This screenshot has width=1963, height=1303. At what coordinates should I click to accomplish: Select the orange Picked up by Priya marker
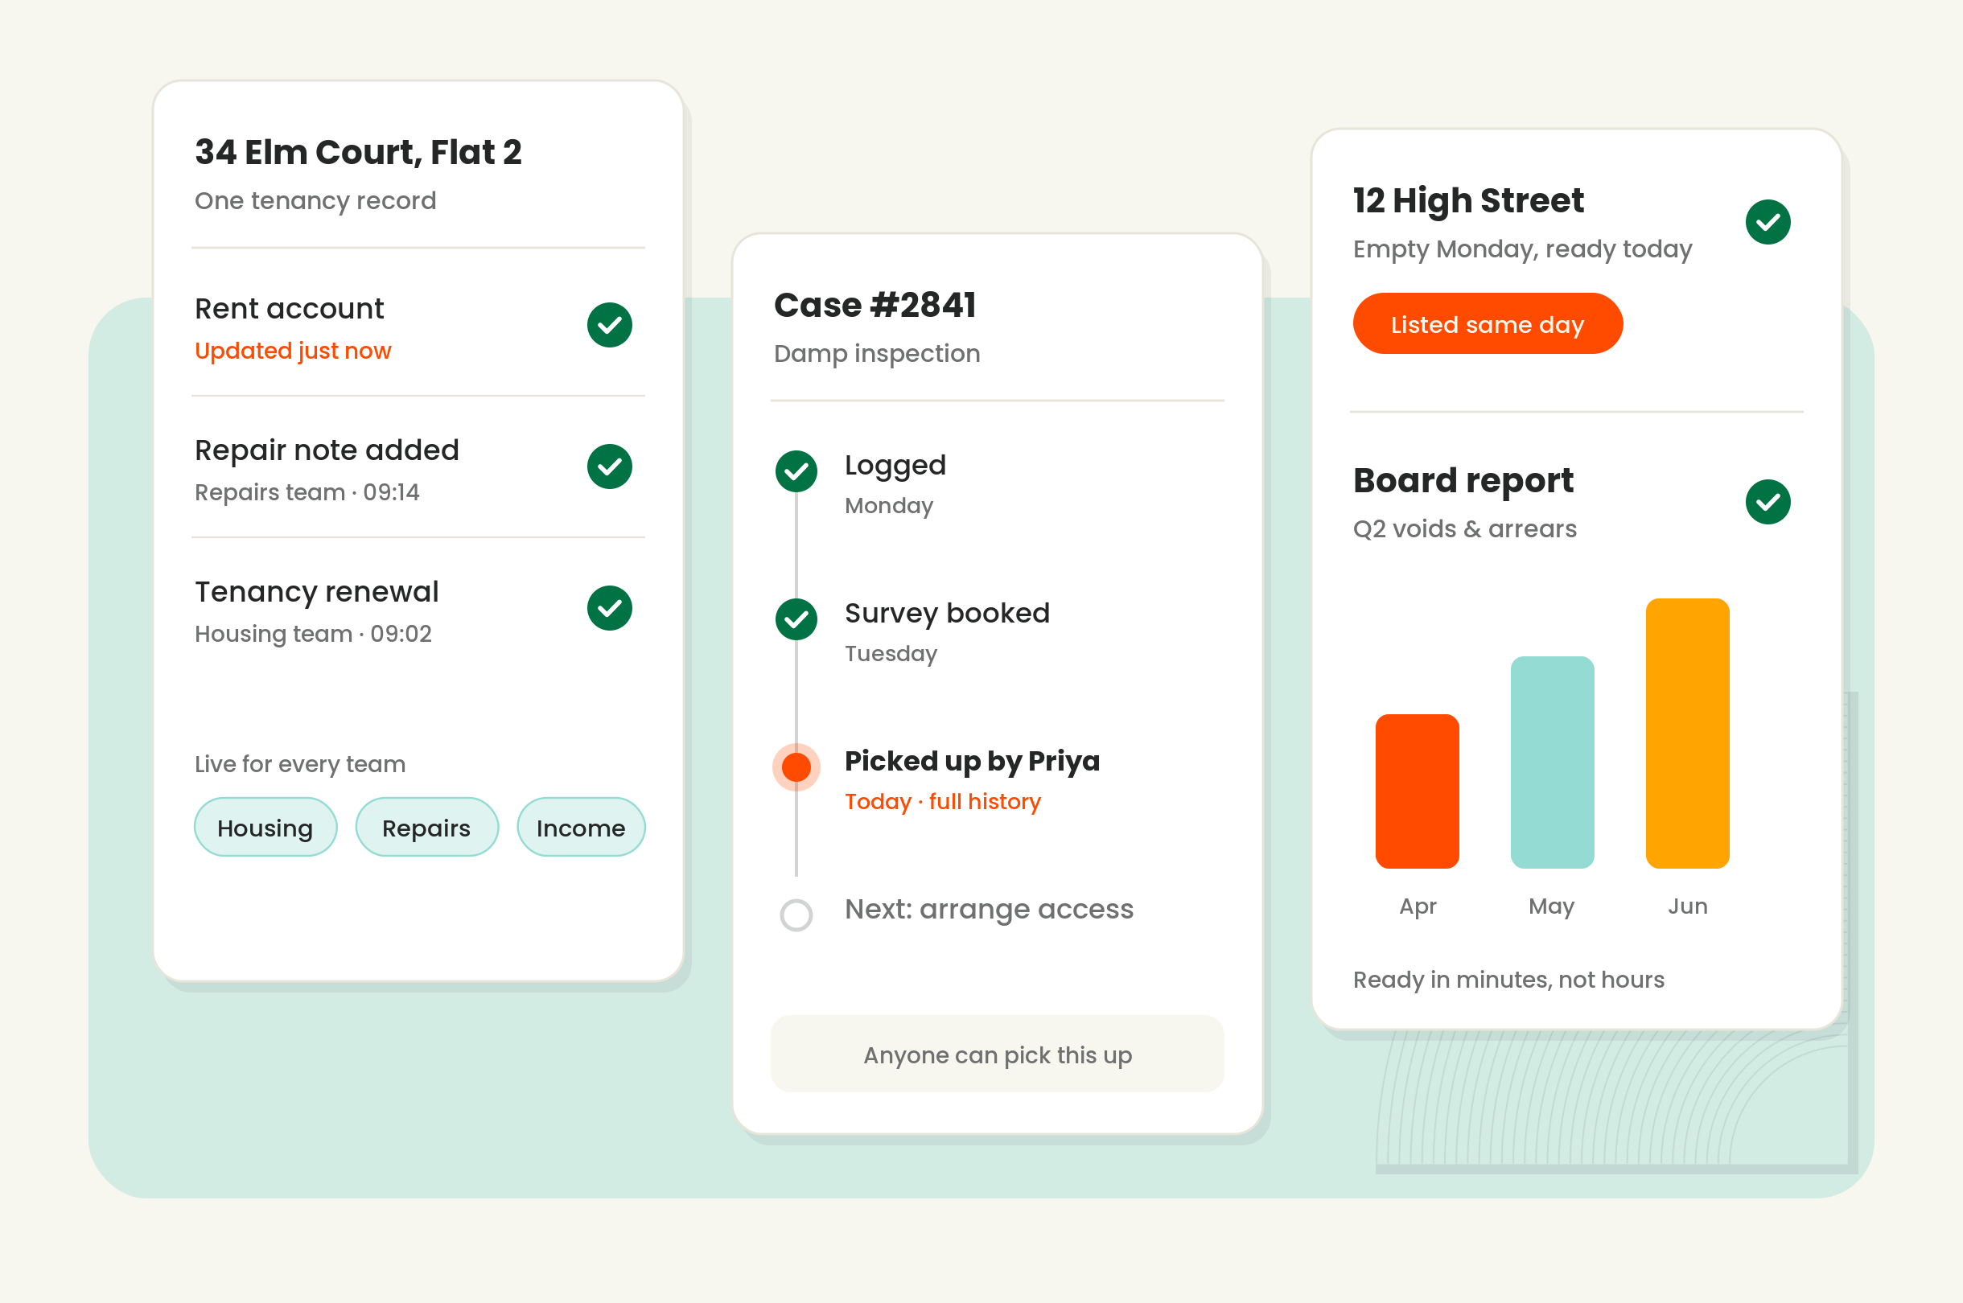point(796,767)
